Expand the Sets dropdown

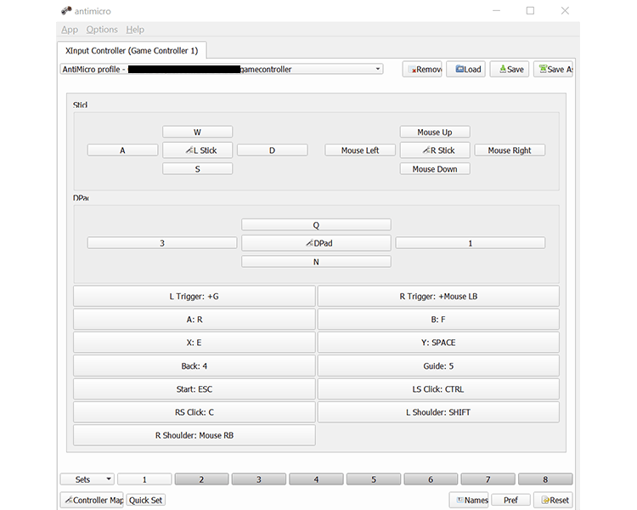tap(87, 479)
